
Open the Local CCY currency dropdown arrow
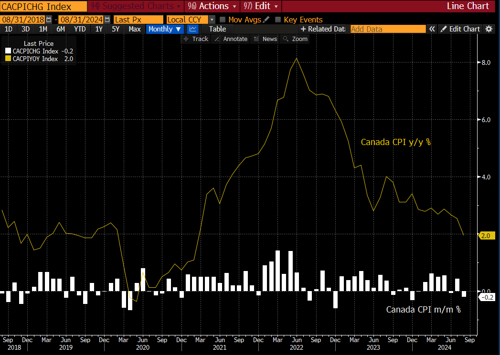(212, 20)
